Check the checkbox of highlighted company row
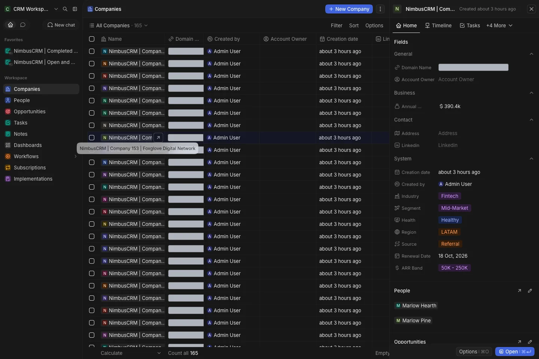 pyautogui.click(x=92, y=138)
